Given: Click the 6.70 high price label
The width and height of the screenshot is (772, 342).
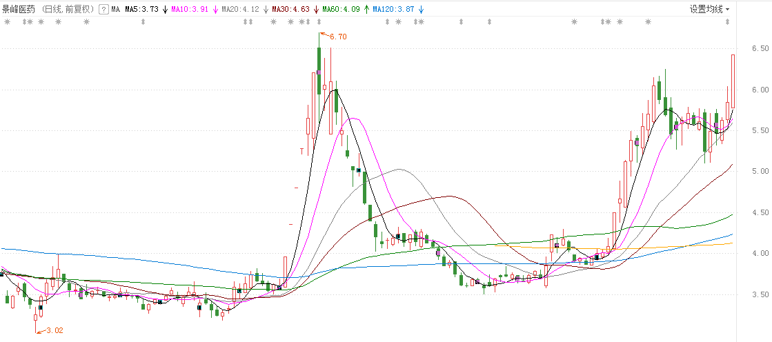Looking at the screenshot, I should click(x=339, y=37).
